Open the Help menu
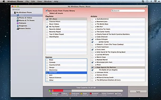161x100 pixels. 56,1
